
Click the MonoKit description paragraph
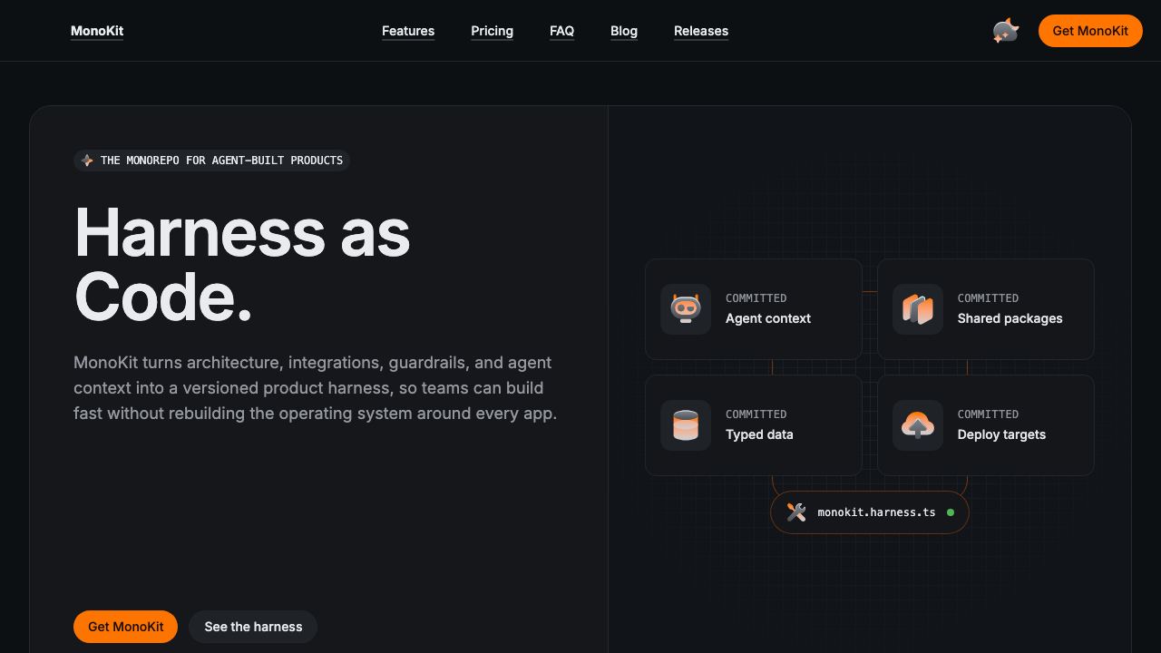[x=315, y=388]
